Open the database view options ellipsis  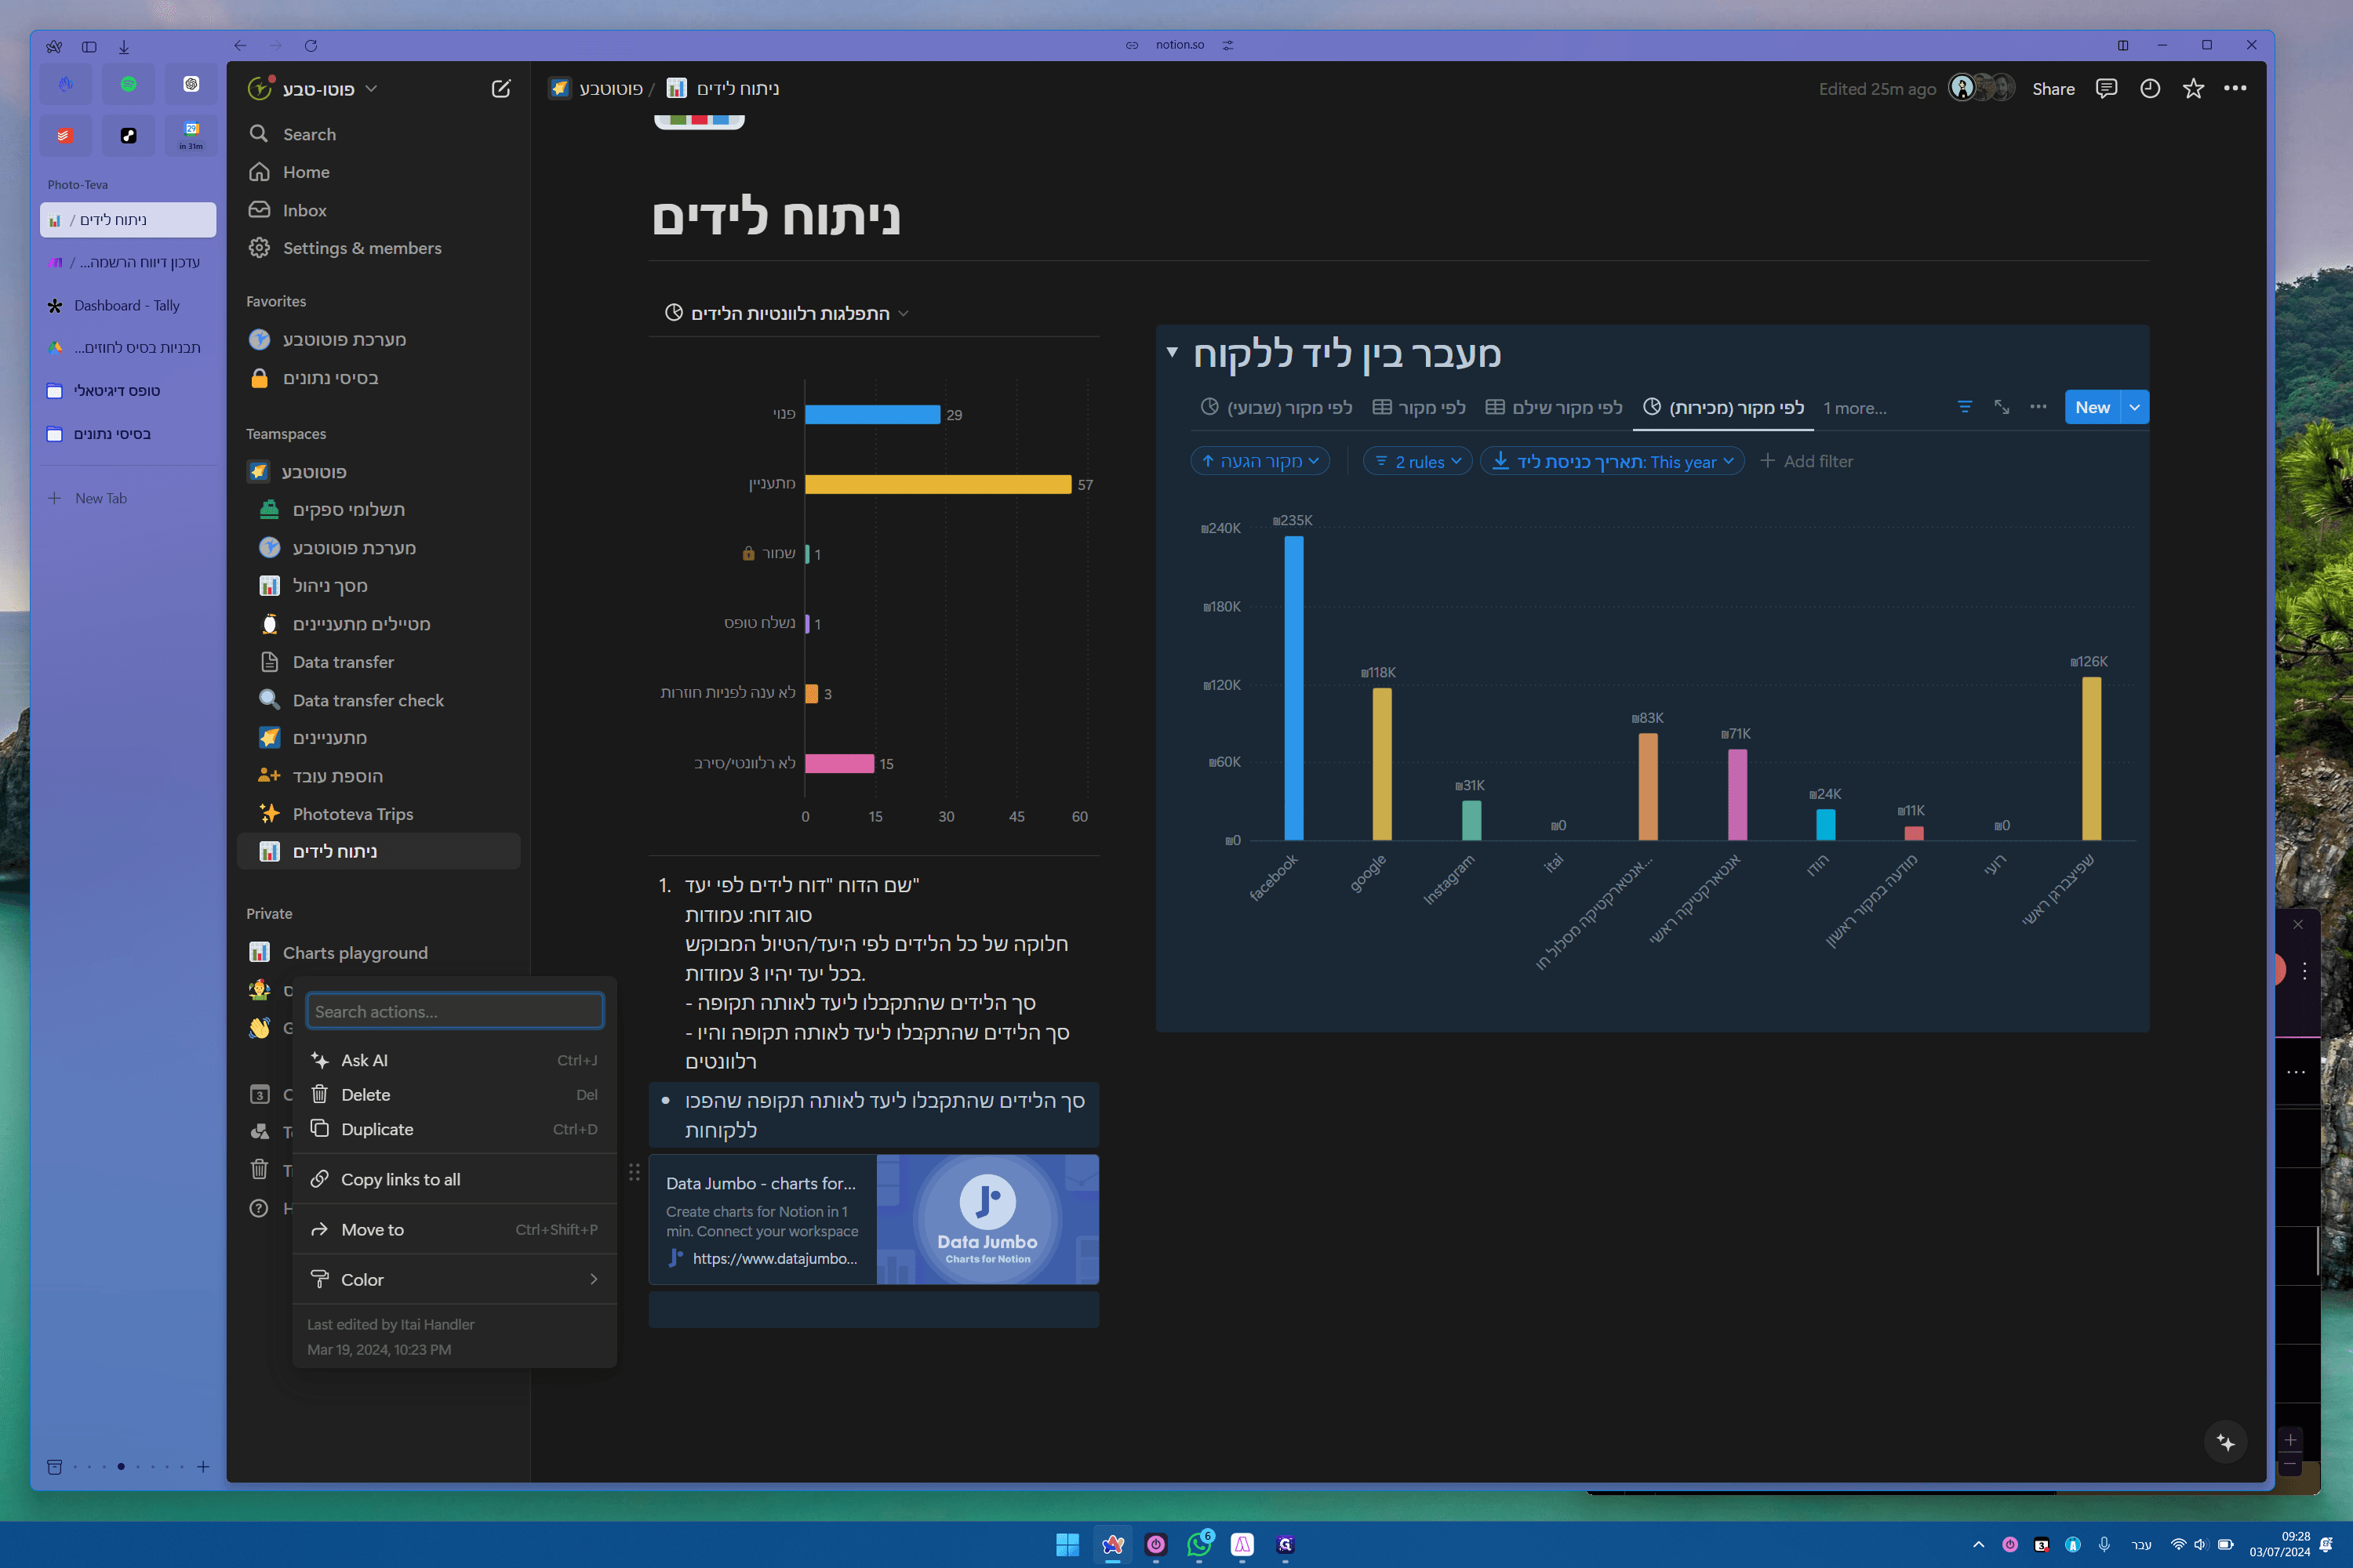coord(2038,407)
